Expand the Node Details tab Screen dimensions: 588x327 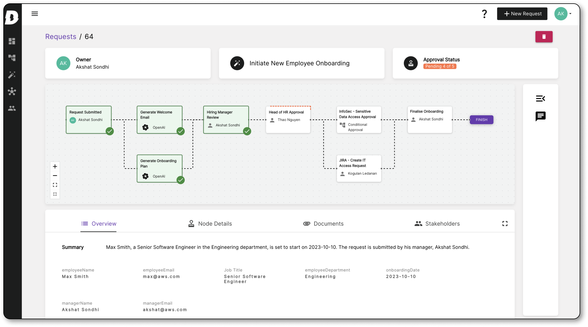(215, 223)
